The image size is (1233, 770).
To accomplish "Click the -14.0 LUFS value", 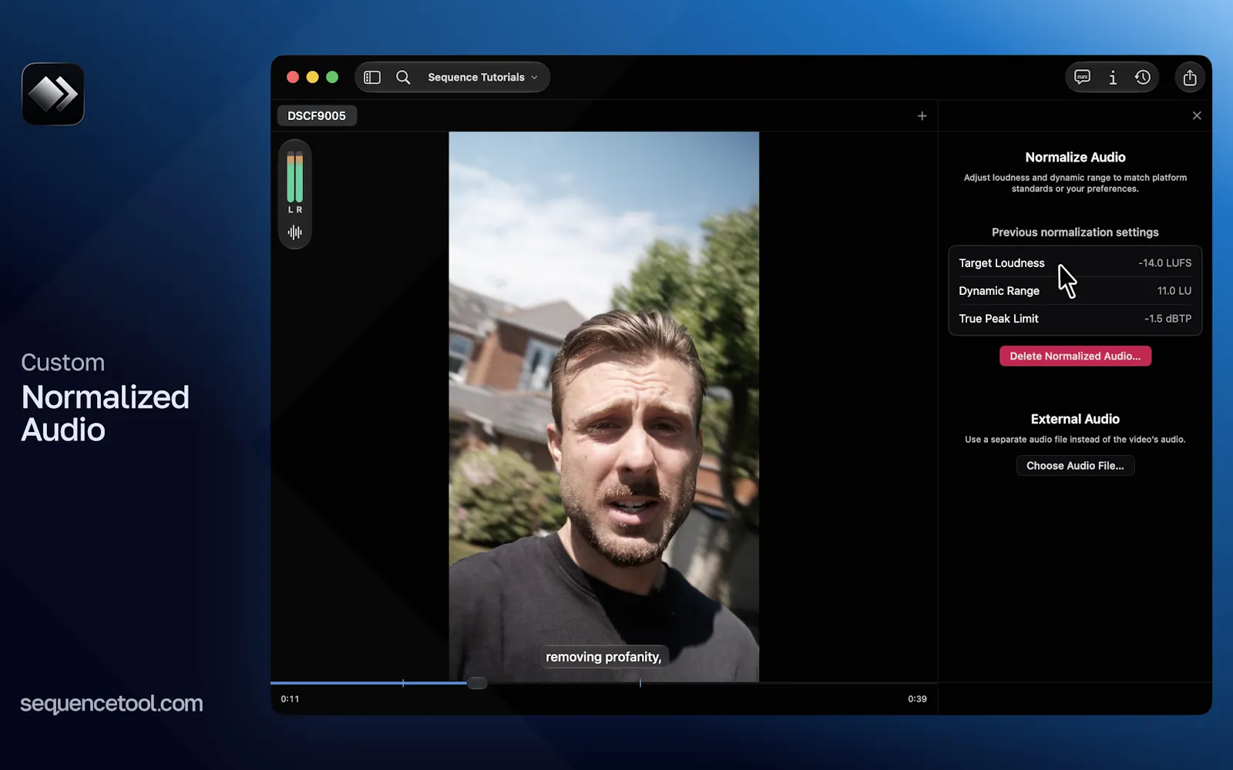I will coord(1164,263).
